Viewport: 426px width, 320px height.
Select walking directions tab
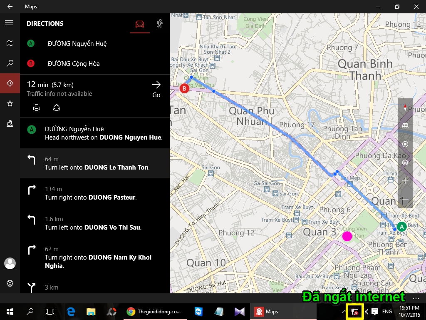coord(160,24)
